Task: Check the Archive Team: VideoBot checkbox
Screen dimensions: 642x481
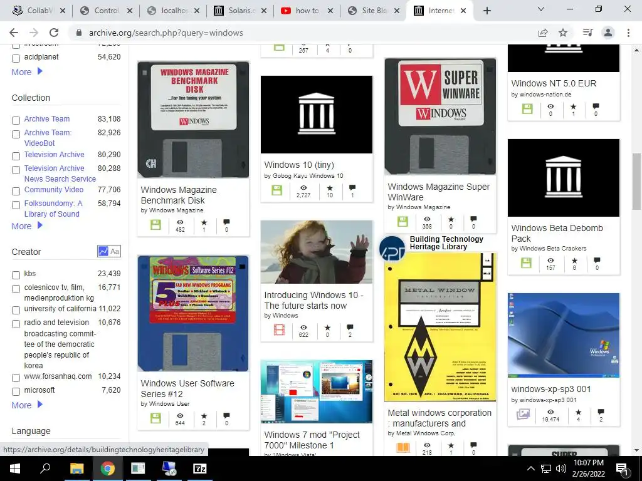Action: pos(16,134)
